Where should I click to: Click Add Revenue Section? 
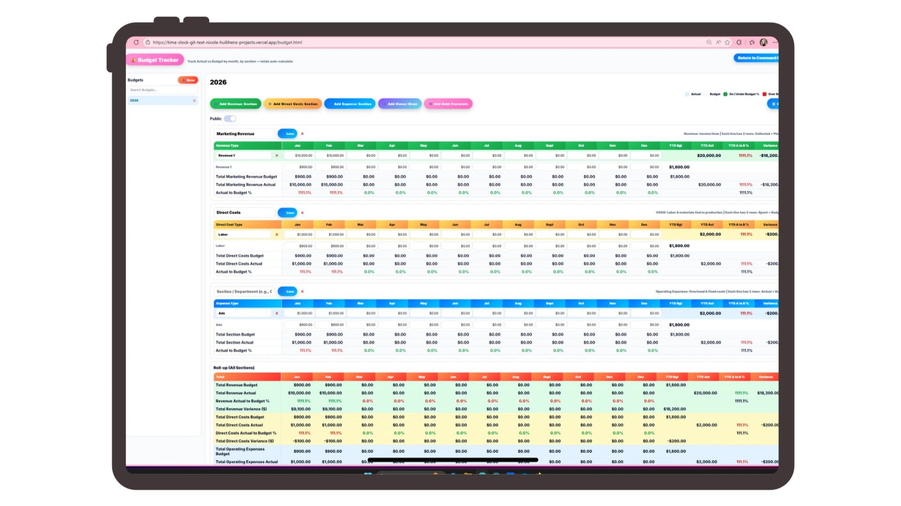tap(236, 104)
